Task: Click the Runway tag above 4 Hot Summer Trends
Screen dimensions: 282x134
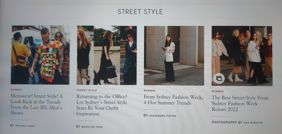Action: click(150, 90)
